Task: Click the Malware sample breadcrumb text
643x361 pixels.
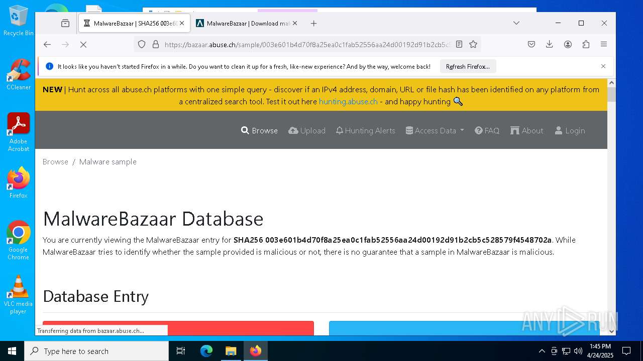Action: click(x=108, y=161)
